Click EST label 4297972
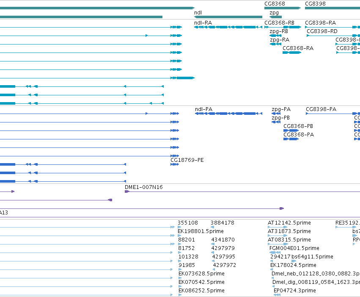This screenshot has height=297, width=360. pyautogui.click(x=224, y=265)
